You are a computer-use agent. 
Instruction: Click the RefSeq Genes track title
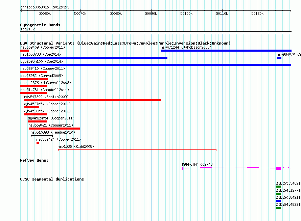click(x=34, y=160)
